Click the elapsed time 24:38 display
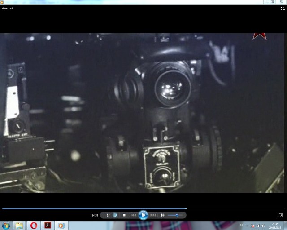Image resolution: width=287 pixels, height=230 pixels. click(x=95, y=215)
